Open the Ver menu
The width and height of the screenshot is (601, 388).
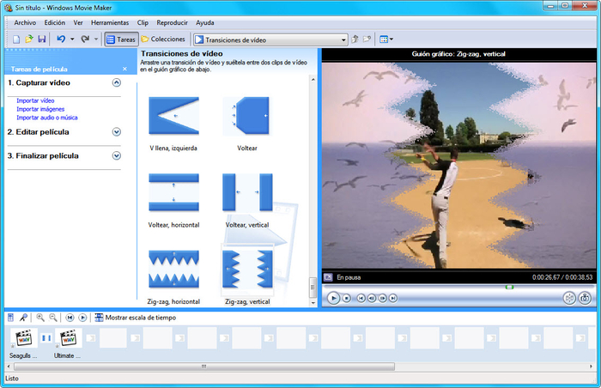pyautogui.click(x=78, y=22)
